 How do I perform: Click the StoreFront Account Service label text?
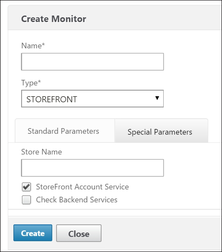click(82, 187)
